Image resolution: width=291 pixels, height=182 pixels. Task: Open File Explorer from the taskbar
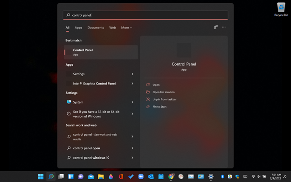coord(101,176)
